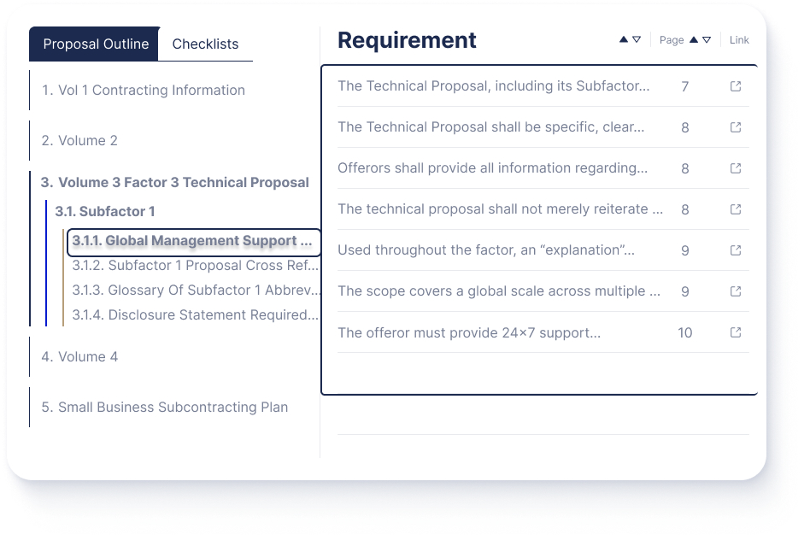Select 3.1.4. Disclosure Statement Required item

click(x=195, y=315)
